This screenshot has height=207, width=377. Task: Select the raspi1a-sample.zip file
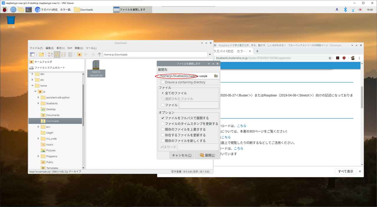point(96,68)
